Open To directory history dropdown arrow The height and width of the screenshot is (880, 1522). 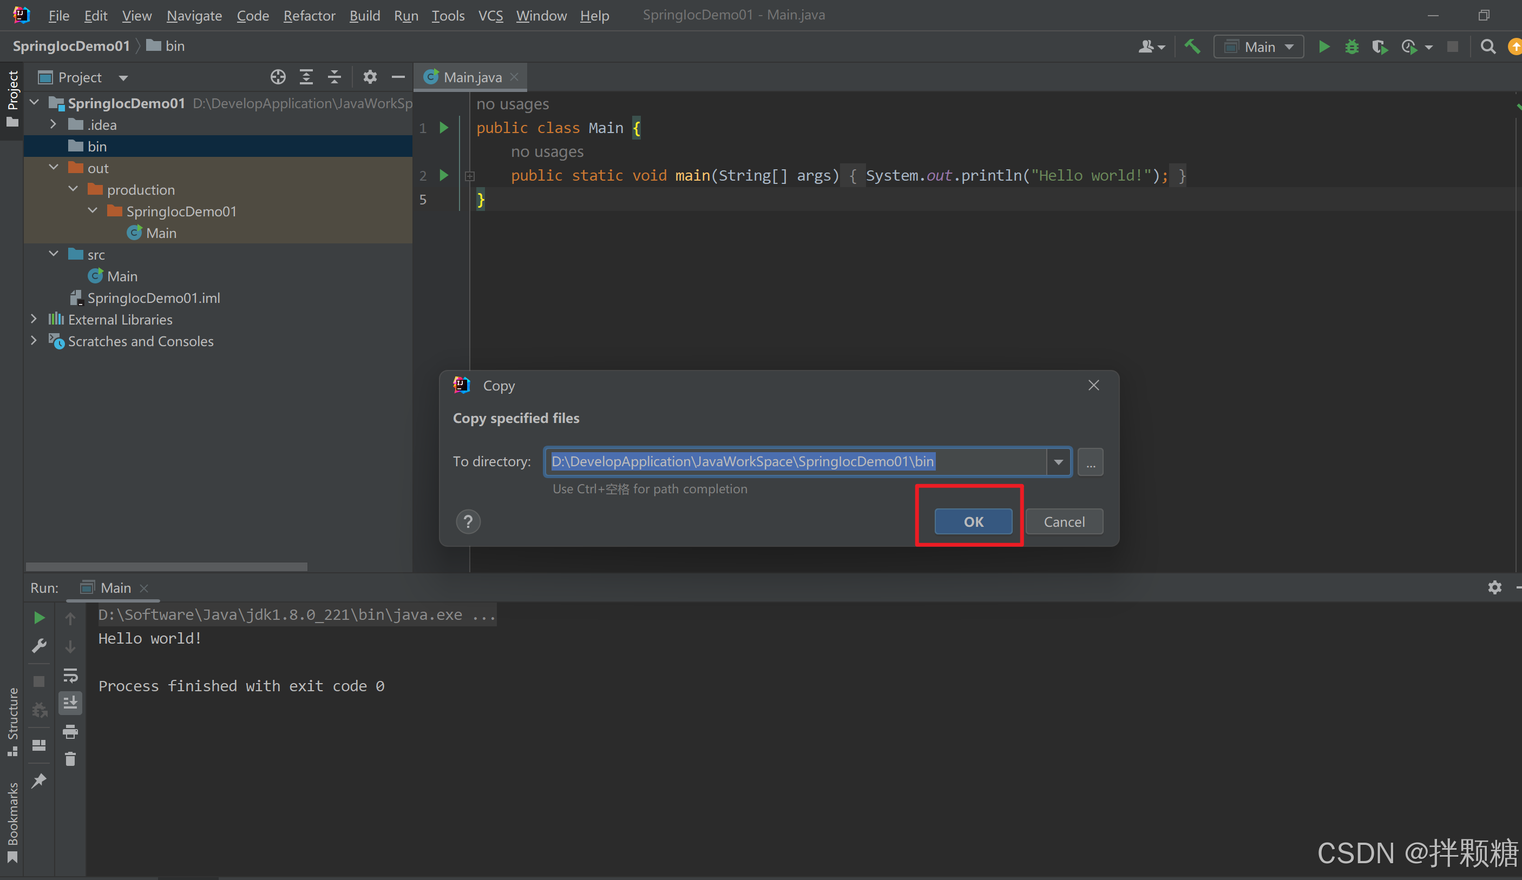click(1058, 462)
